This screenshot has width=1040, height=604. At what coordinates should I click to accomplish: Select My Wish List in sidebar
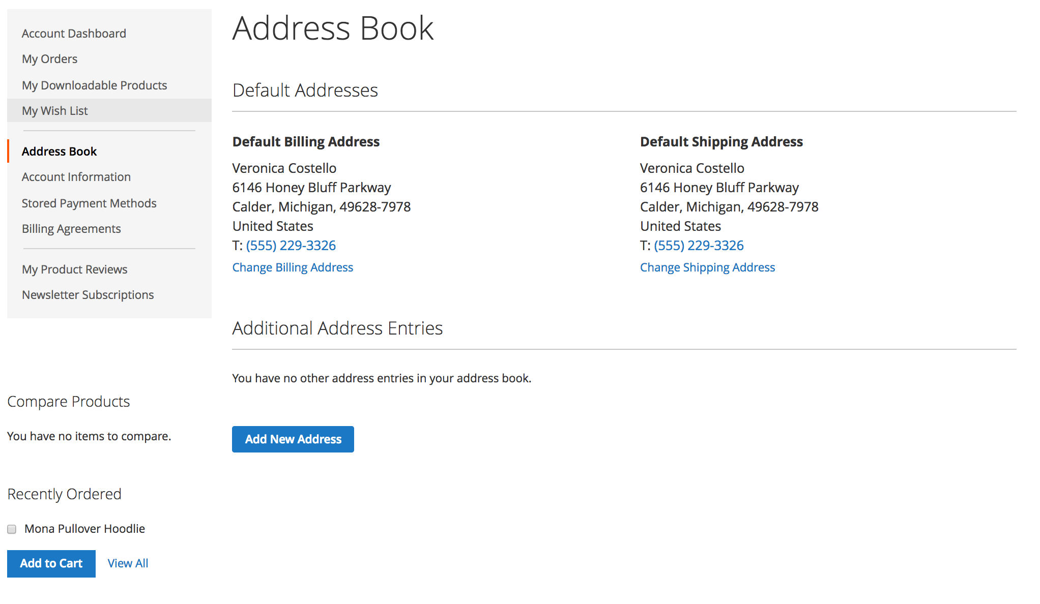pyautogui.click(x=55, y=110)
